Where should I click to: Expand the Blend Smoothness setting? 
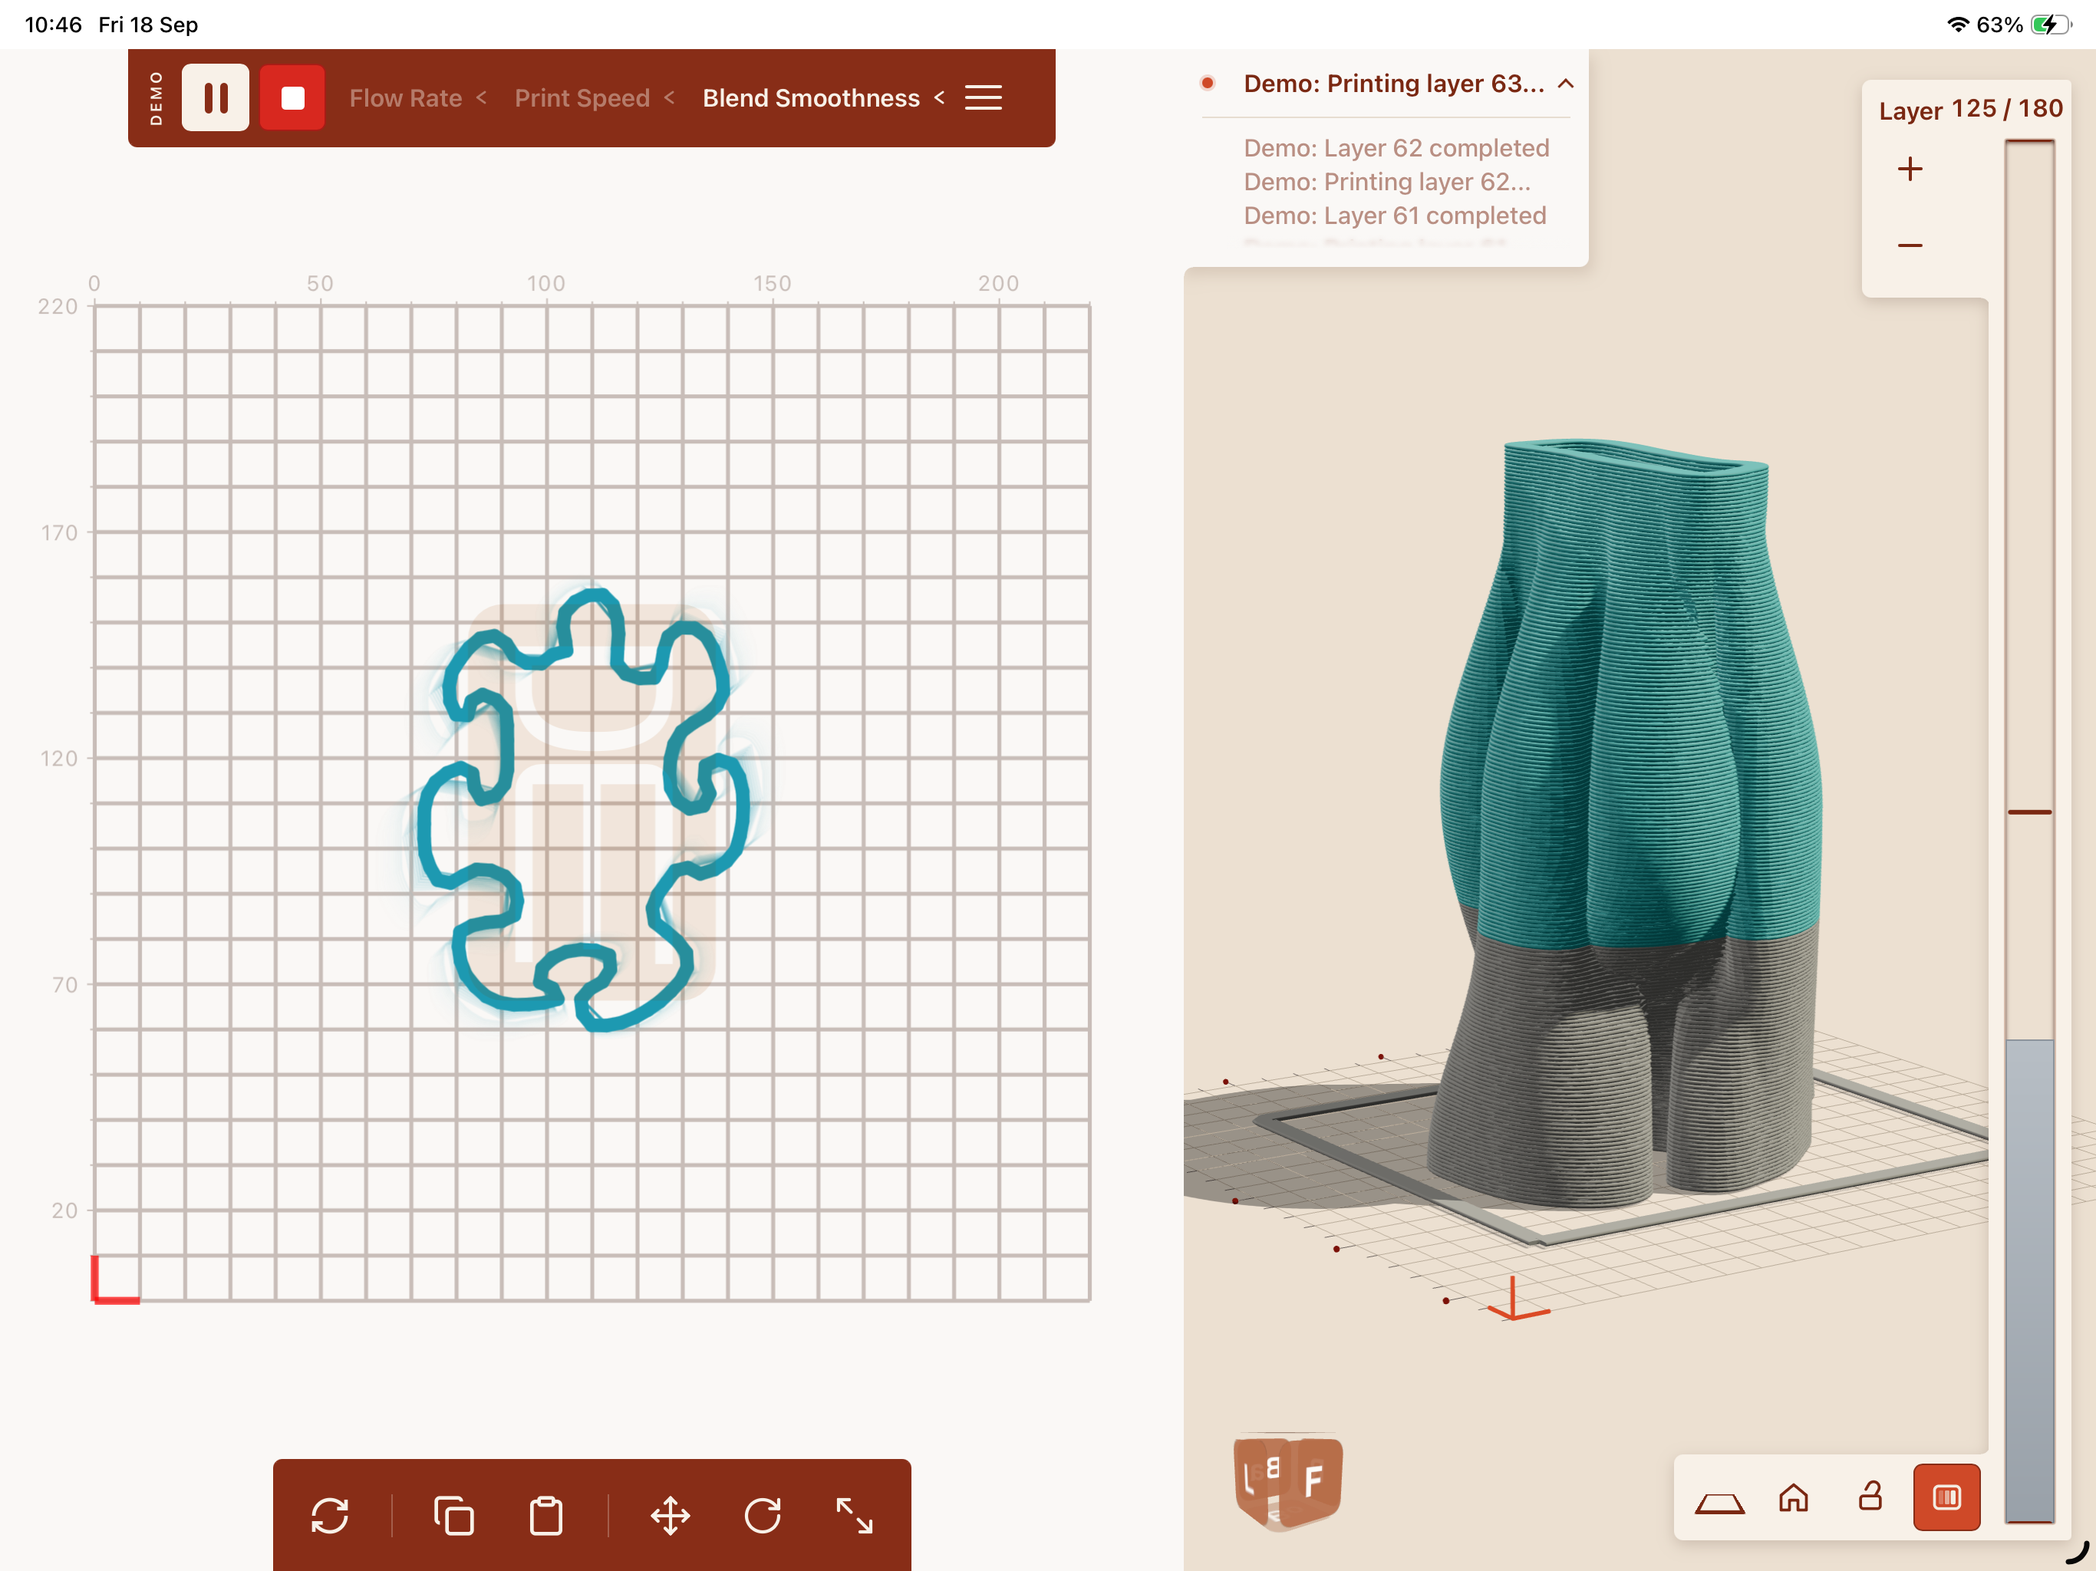(x=823, y=97)
